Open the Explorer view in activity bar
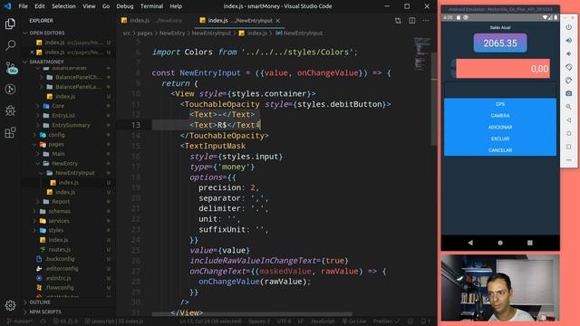 10,24
